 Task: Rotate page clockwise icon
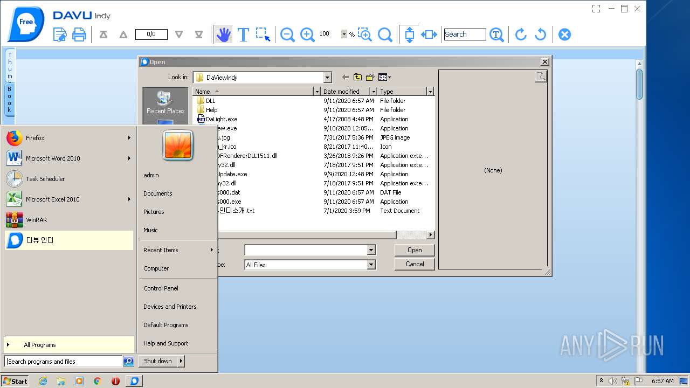(x=521, y=34)
